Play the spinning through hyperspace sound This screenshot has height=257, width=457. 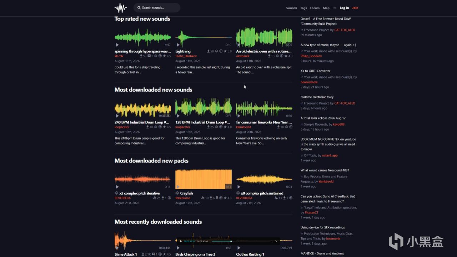point(117,45)
